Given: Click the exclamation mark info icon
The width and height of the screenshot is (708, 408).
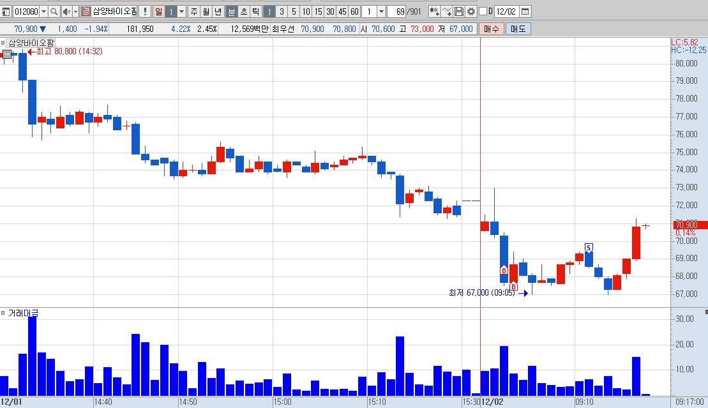Looking at the screenshot, I should tap(145, 11).
